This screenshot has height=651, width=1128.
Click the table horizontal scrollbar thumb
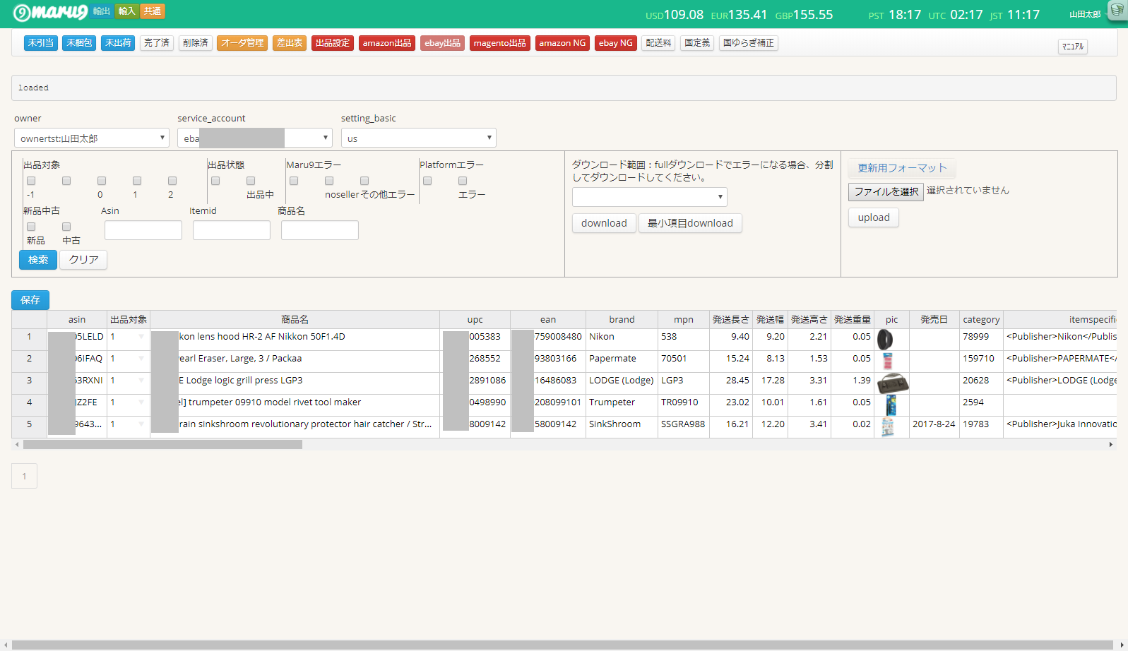[x=162, y=445]
